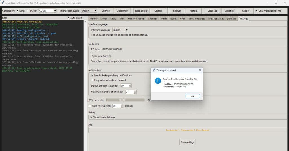Select the Settings tab

[244, 18]
